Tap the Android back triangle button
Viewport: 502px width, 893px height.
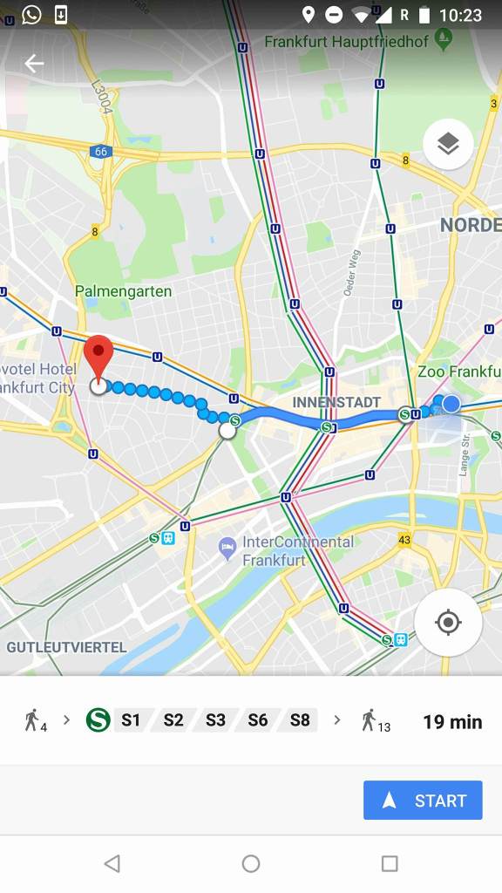[112, 864]
